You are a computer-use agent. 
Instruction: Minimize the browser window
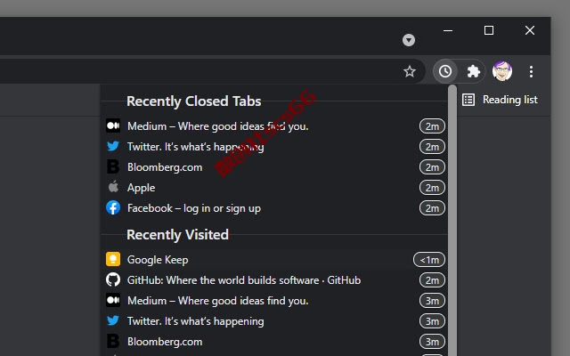(x=448, y=30)
